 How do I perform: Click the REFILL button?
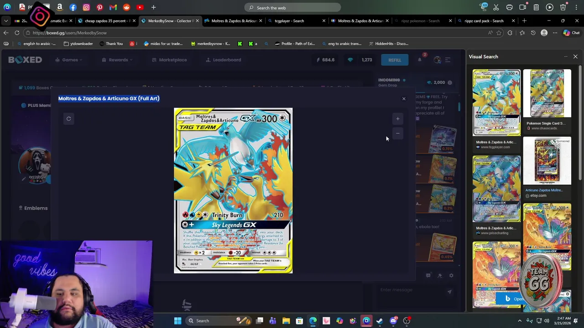click(x=395, y=60)
